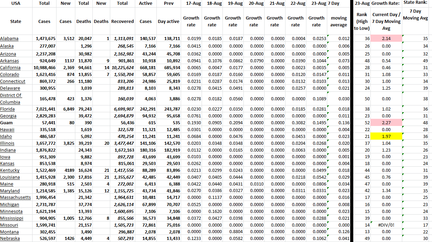Click the 7 Day moving average header
The image size is (432, 242).
coord(338,21)
